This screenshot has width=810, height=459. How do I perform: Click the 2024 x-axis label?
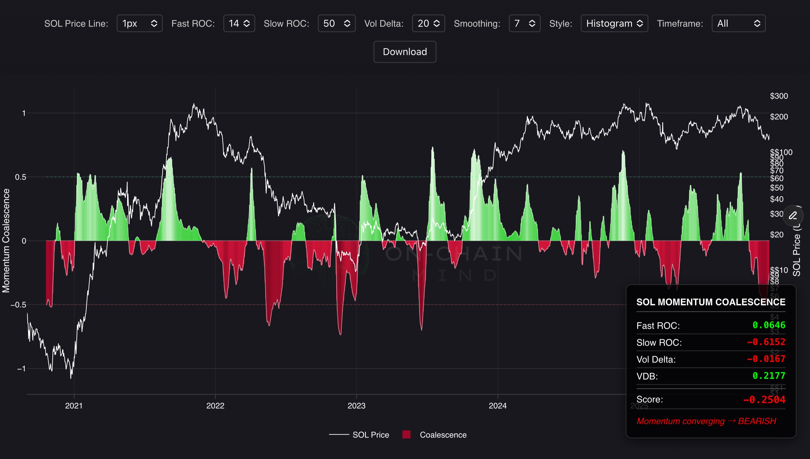pos(497,406)
